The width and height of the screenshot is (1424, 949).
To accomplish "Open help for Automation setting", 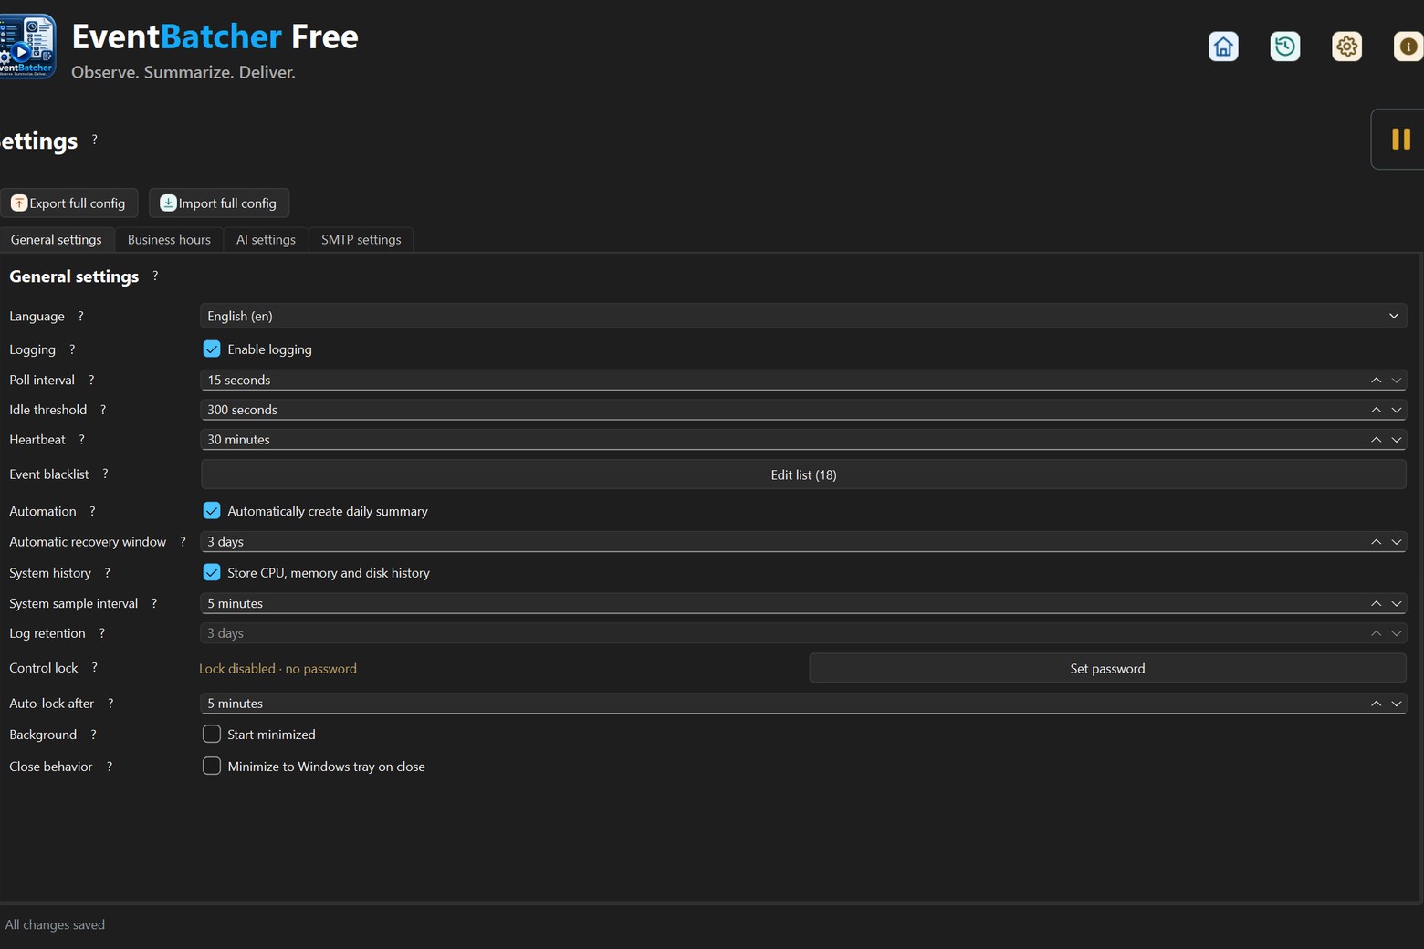I will [92, 511].
